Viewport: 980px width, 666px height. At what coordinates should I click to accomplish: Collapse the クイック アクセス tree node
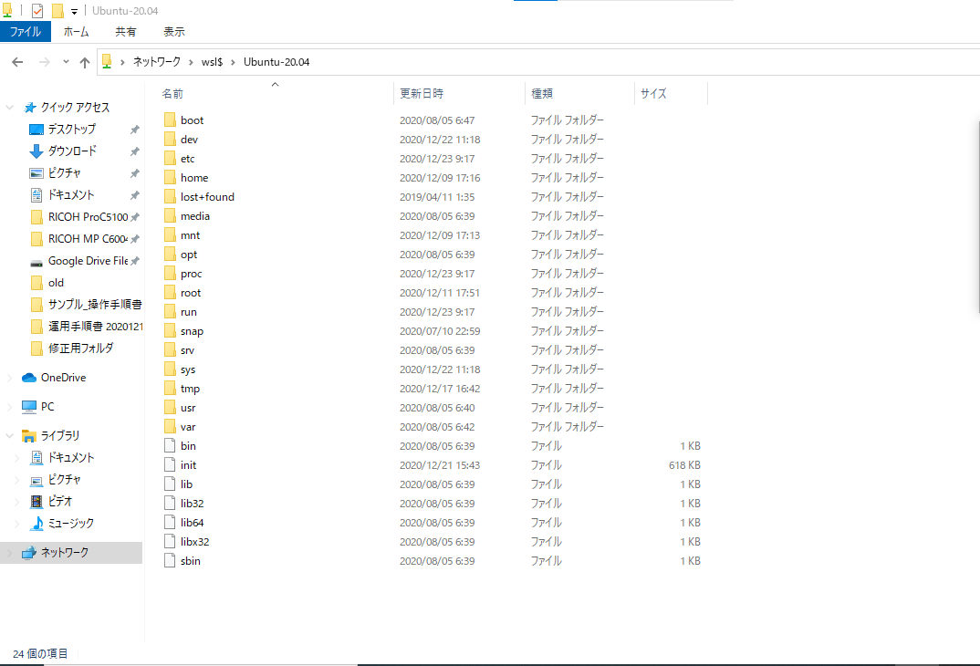[9, 108]
